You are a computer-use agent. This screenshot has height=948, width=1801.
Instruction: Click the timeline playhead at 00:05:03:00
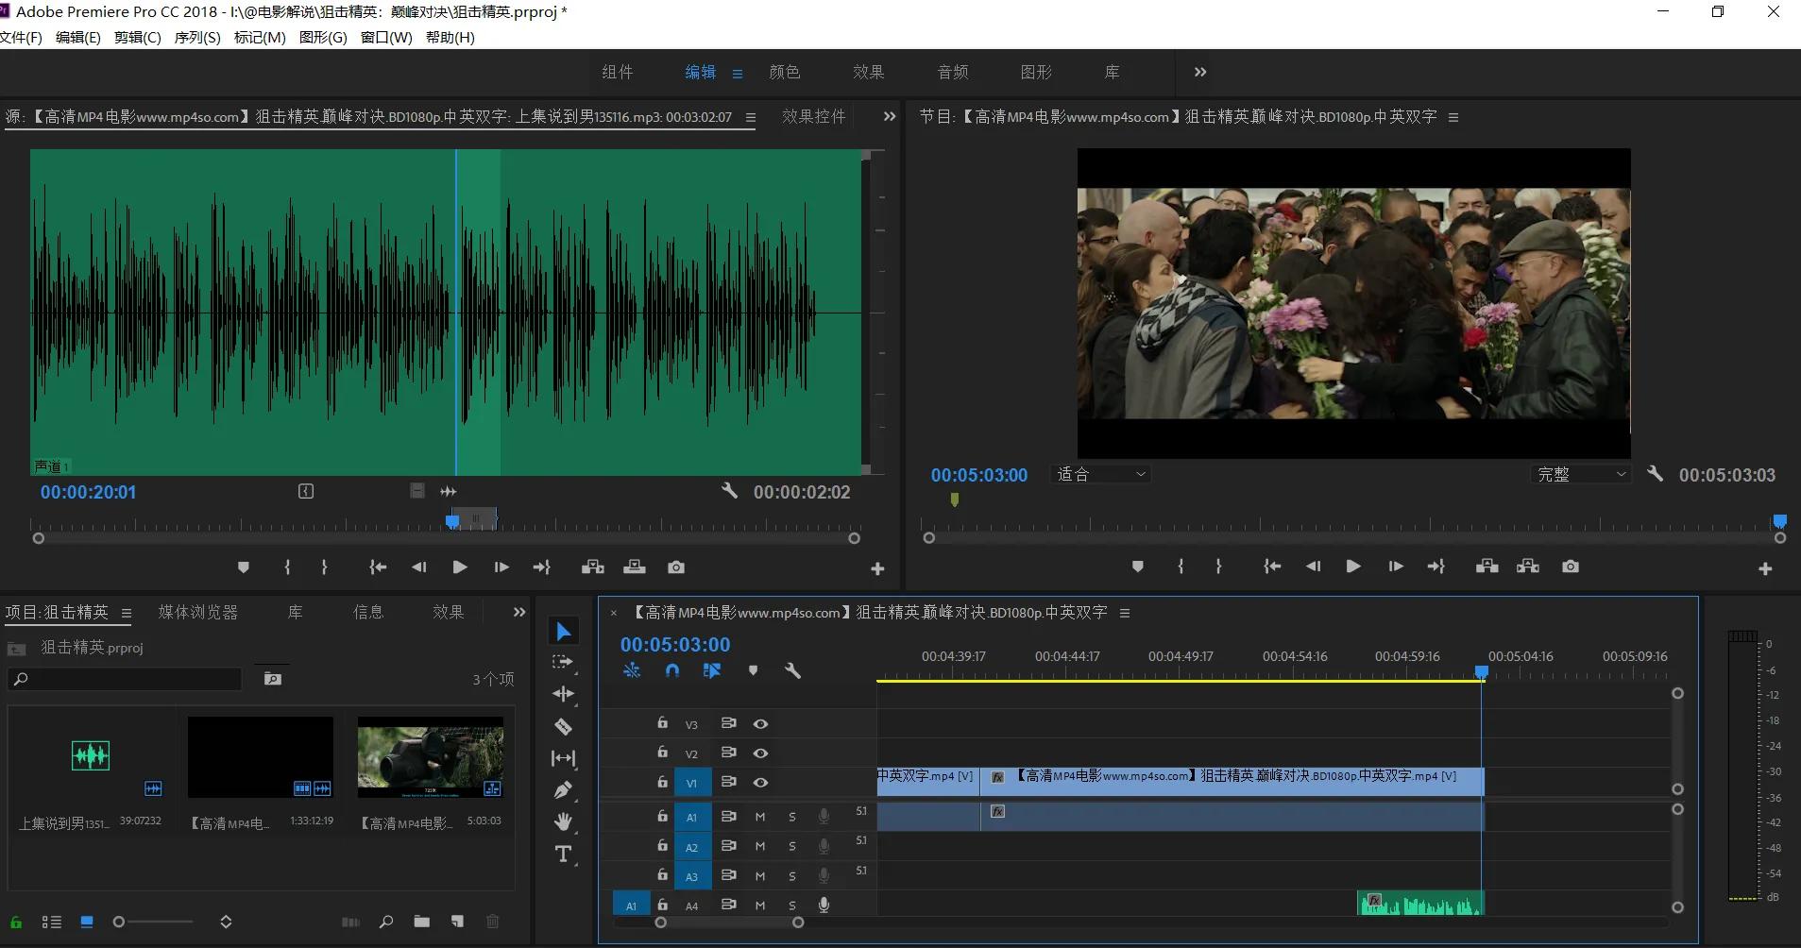click(1482, 672)
